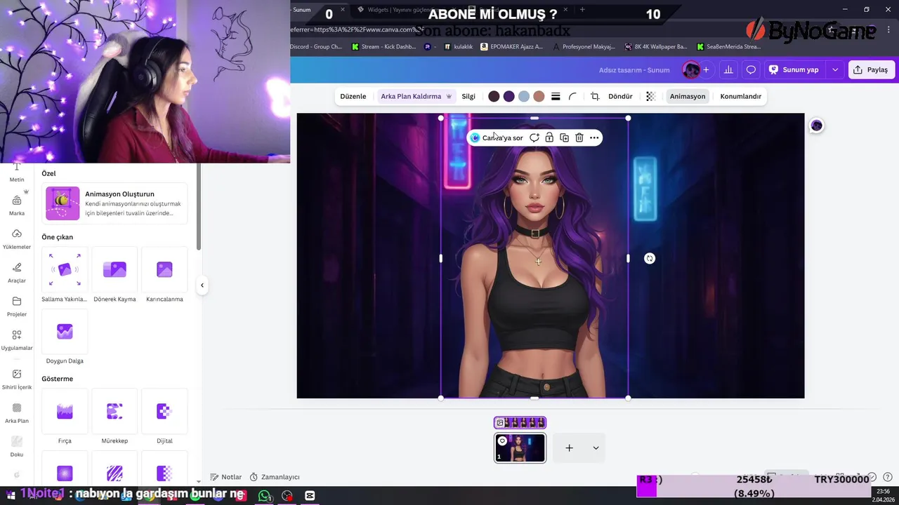Open the Projeler folder panel
Image resolution: width=899 pixels, height=505 pixels.
tap(17, 306)
